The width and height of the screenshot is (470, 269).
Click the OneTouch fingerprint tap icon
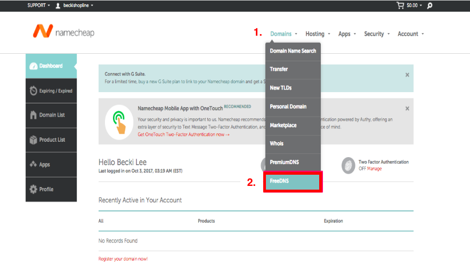119,122
